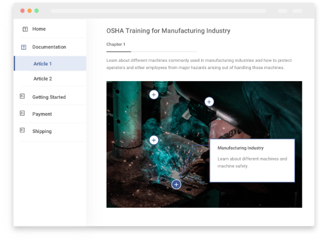Viewport: 320px width, 241px height.
Task: Open Article 2 under Documentation
Action: (43, 79)
